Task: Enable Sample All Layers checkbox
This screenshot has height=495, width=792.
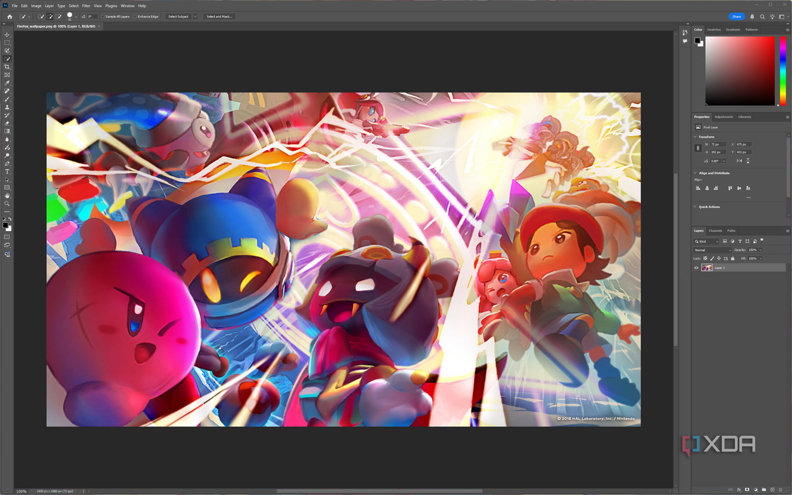Action: [103, 16]
